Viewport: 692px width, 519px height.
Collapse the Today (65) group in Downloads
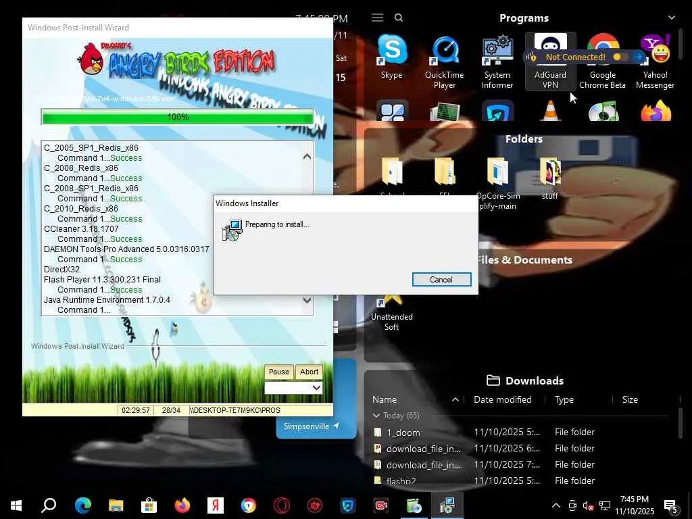[x=376, y=416]
